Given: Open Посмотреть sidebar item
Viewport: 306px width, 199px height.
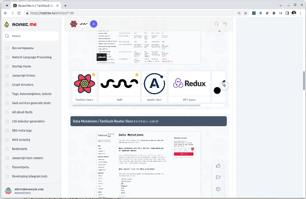Looking at the screenshot, I should (20, 167).
